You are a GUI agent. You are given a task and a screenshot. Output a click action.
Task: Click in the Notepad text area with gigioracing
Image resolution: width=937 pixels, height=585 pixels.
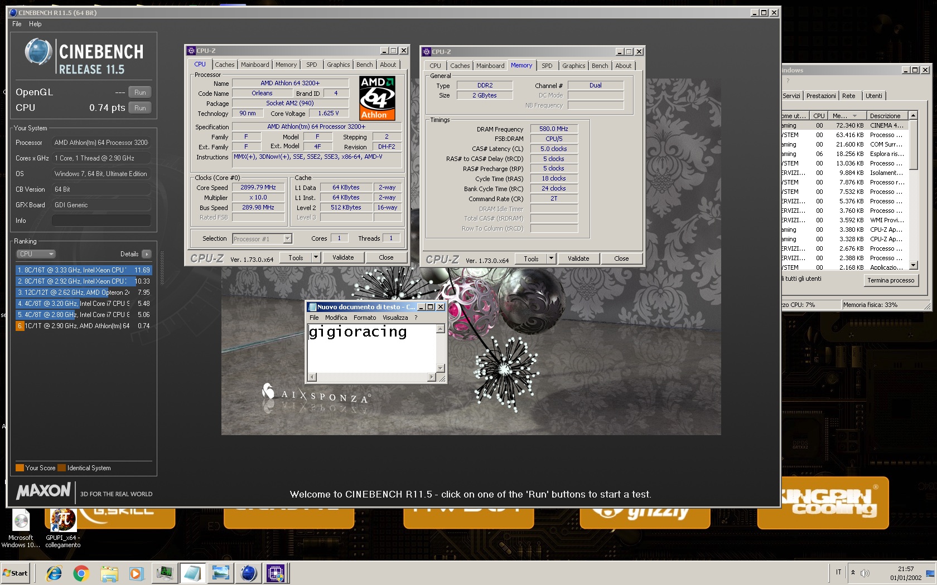(371, 348)
